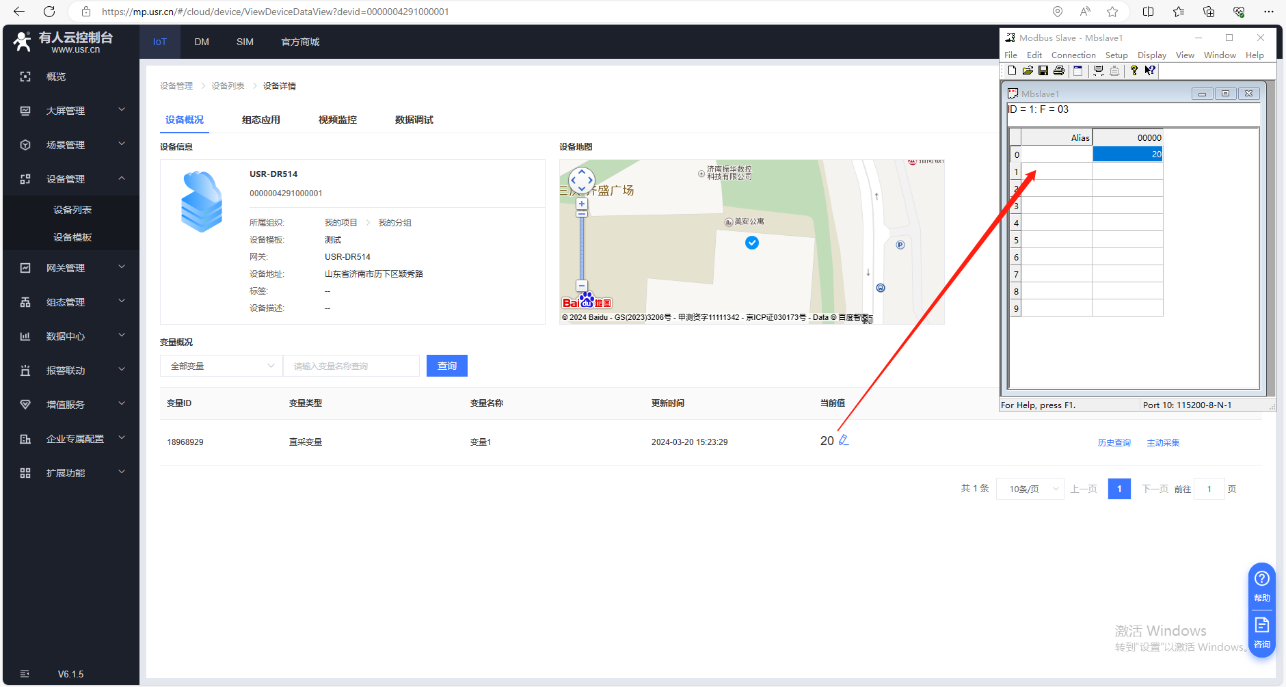Click the variable name search input field
This screenshot has height=687, width=1286.
[351, 366]
